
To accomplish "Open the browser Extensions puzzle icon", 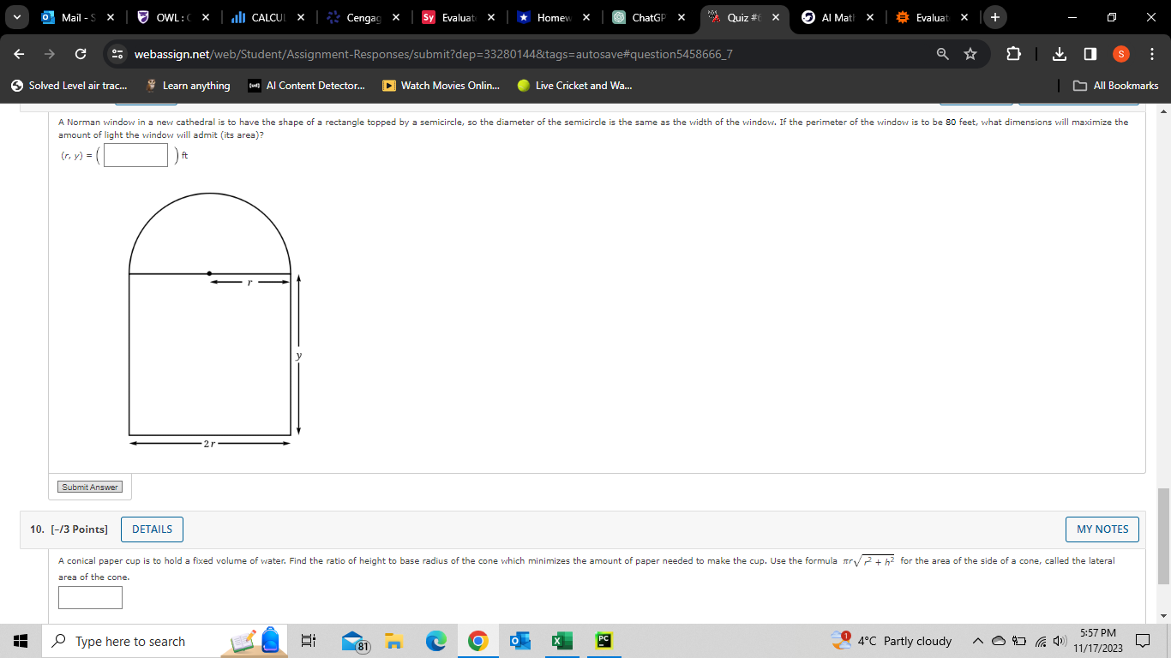I will click(1013, 53).
